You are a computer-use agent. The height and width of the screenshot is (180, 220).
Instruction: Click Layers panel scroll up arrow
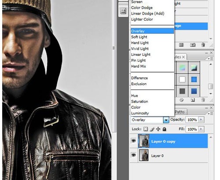[x=211, y=137]
